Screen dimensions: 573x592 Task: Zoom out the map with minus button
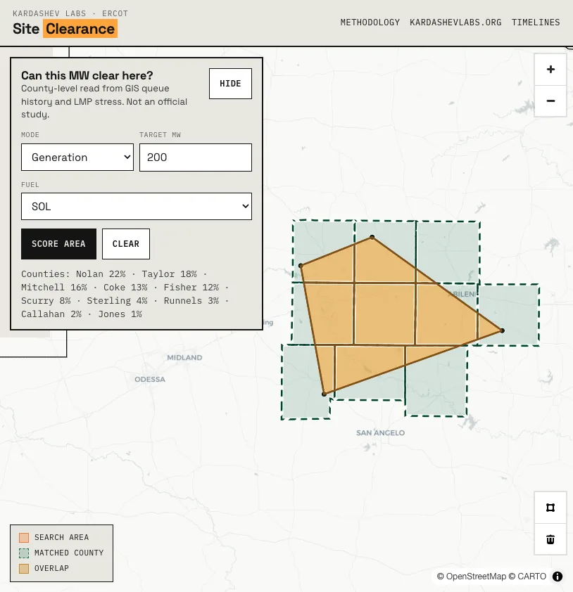(550, 101)
